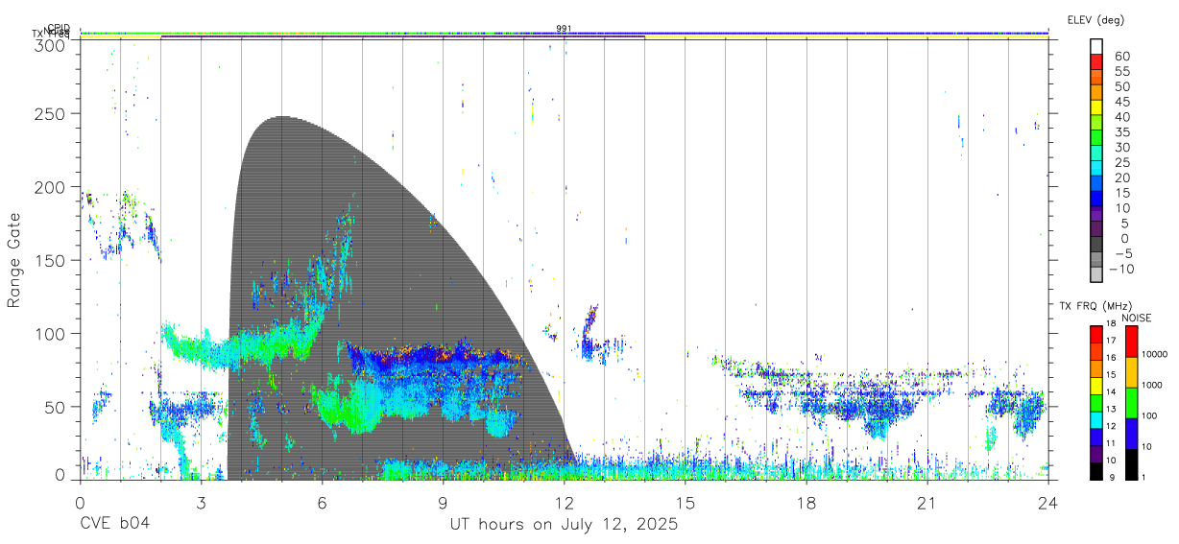The height and width of the screenshot is (544, 1179).
Task: Click the '100' tick on the Range Gate axis
Action: [x=50, y=333]
